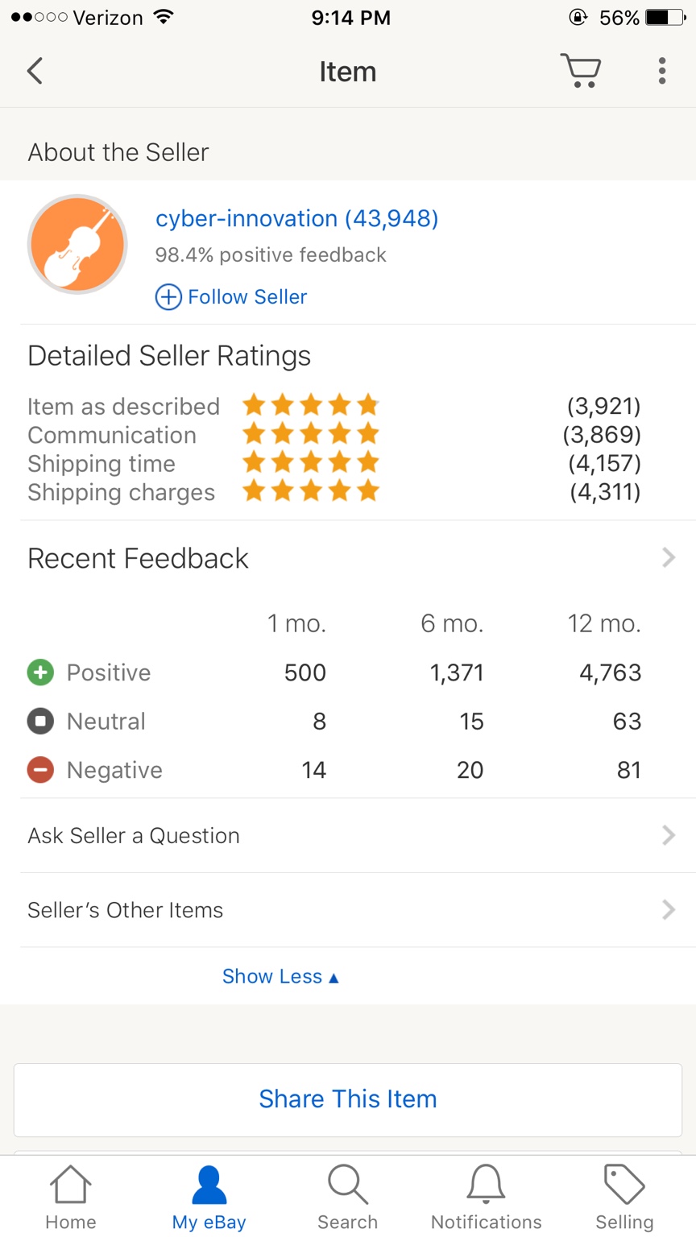Tap the green Positive feedback icon
The image size is (696, 1237).
pos(40,672)
